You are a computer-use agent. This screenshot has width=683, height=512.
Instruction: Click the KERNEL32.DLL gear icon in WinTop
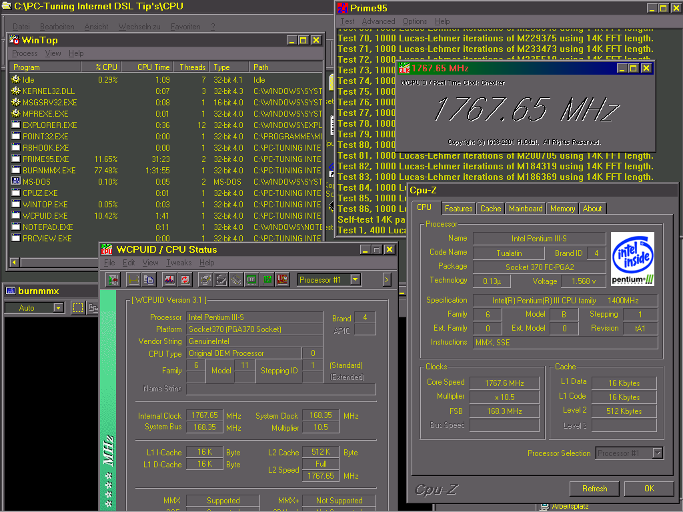(x=16, y=91)
